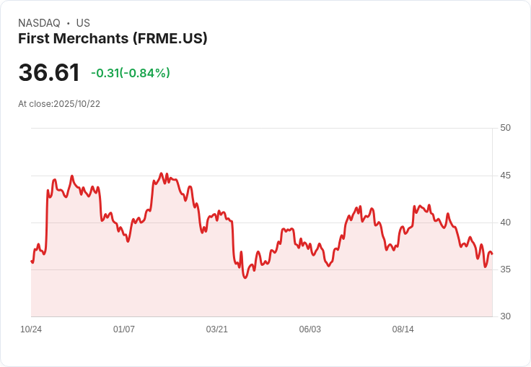Click the US market label

click(x=83, y=23)
